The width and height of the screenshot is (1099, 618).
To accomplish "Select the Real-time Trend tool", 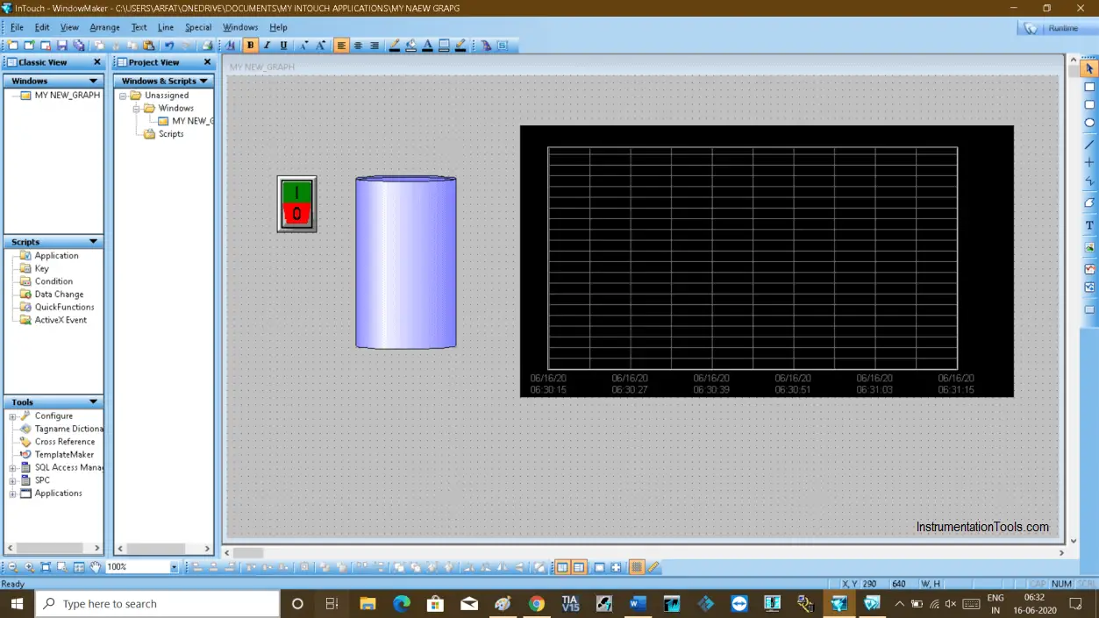I will coord(1089,268).
